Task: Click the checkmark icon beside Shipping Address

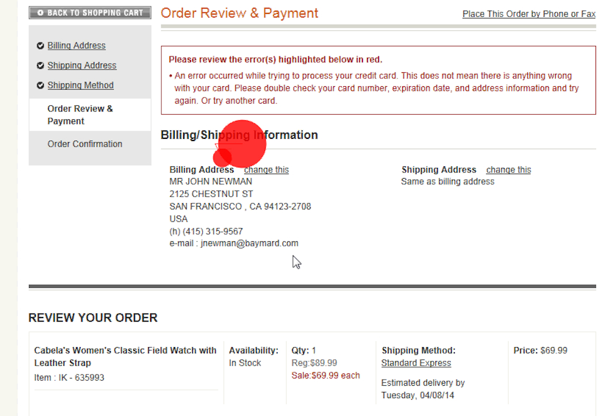Action: [40, 65]
